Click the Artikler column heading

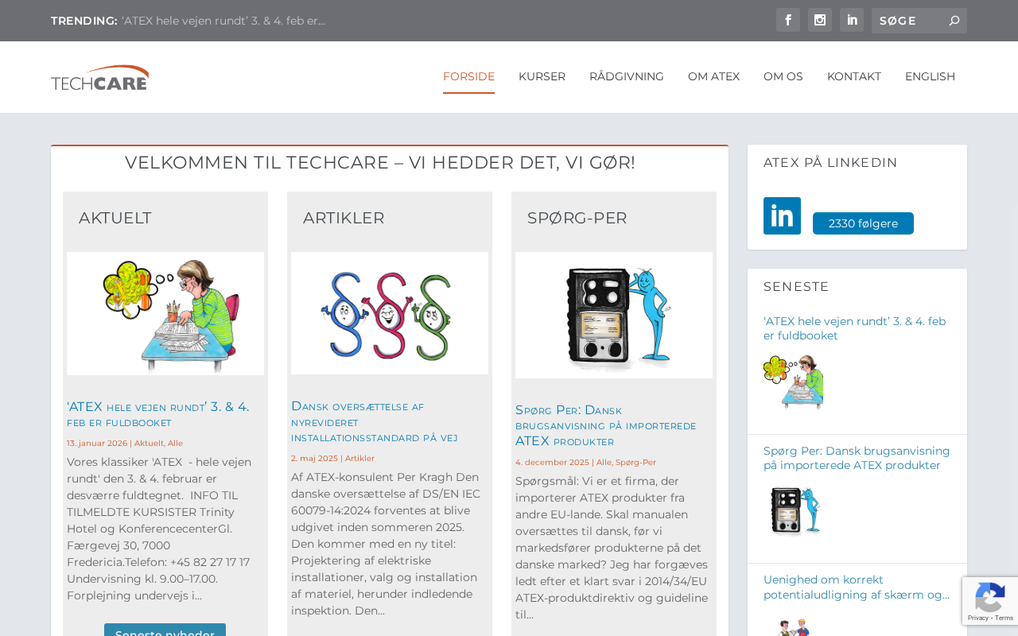click(344, 218)
